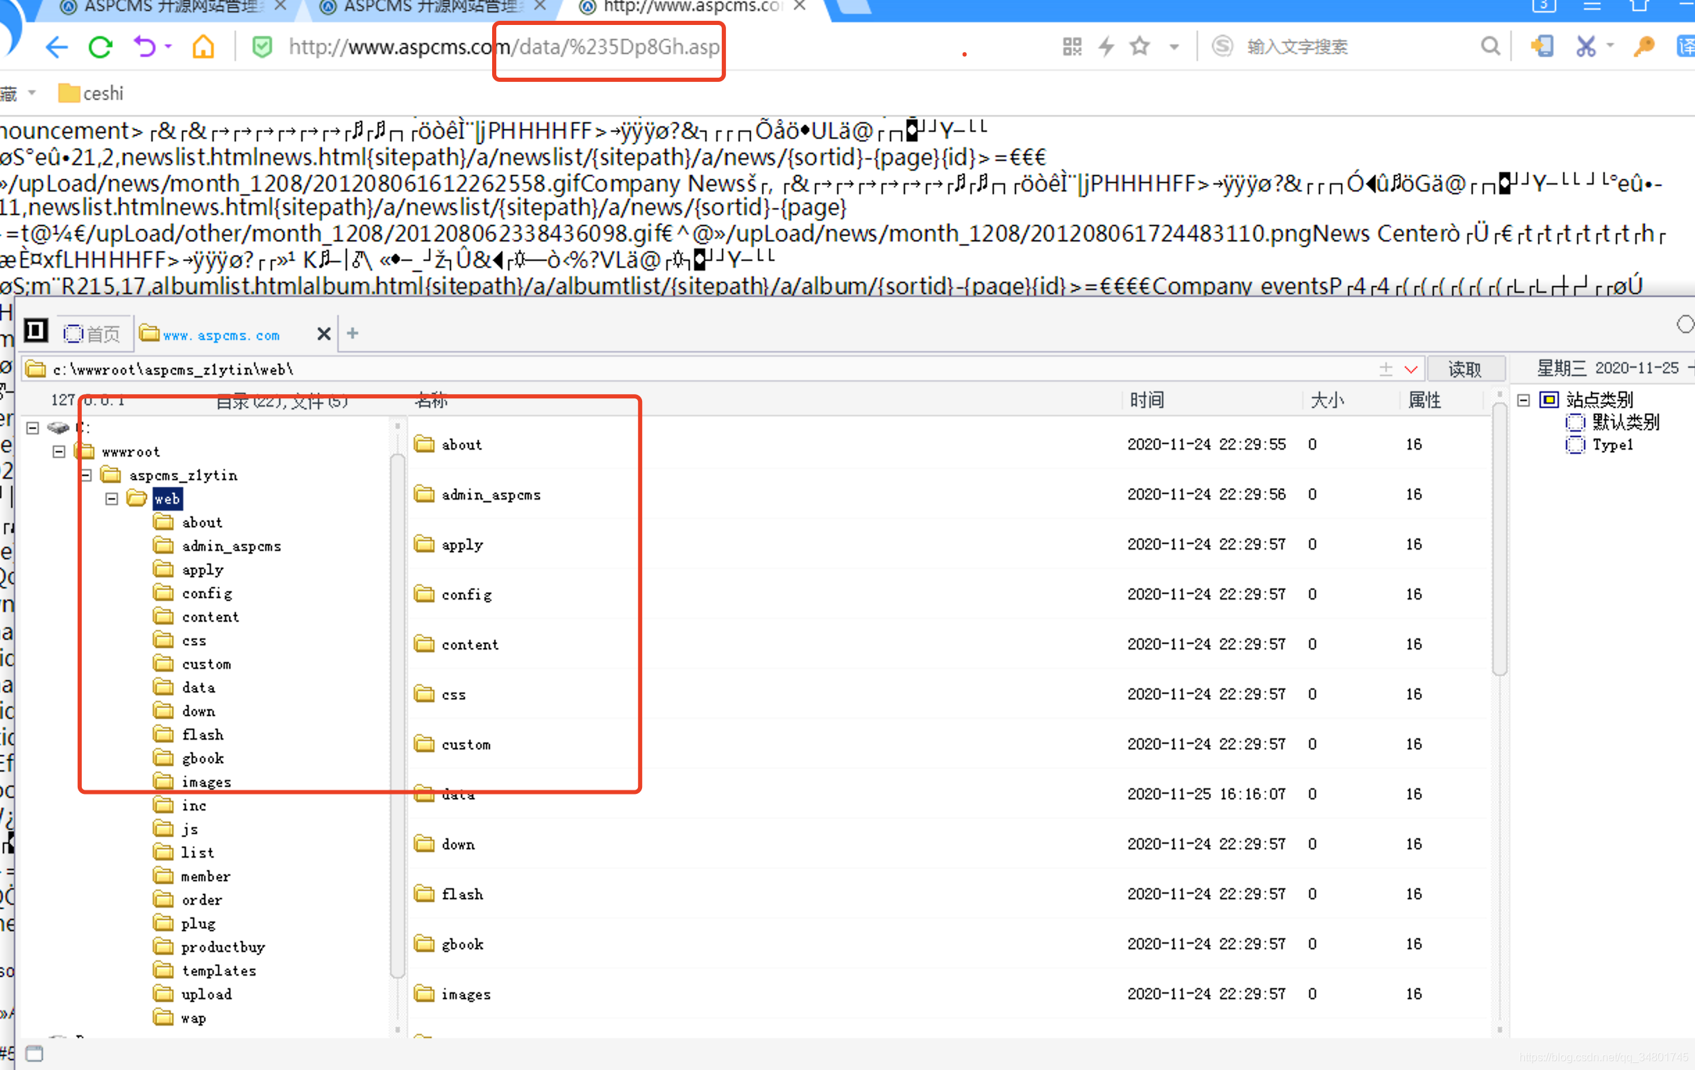1695x1070 pixels.
Task: Click the bookmark star icon
Action: point(1139,47)
